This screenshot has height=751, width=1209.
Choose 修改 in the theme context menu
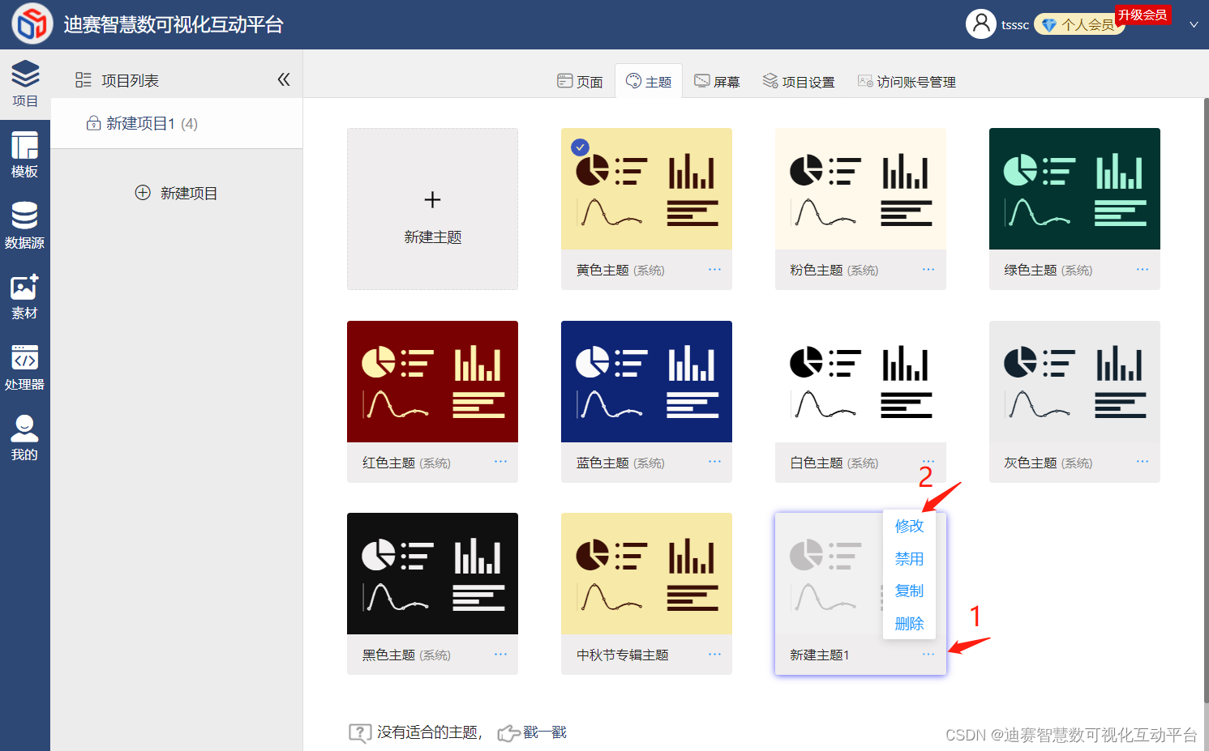tap(909, 526)
